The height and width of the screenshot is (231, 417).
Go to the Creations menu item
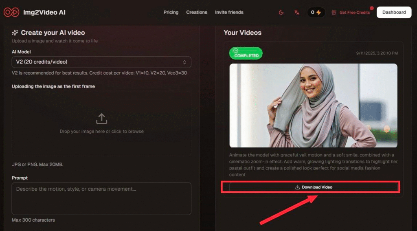[197, 12]
